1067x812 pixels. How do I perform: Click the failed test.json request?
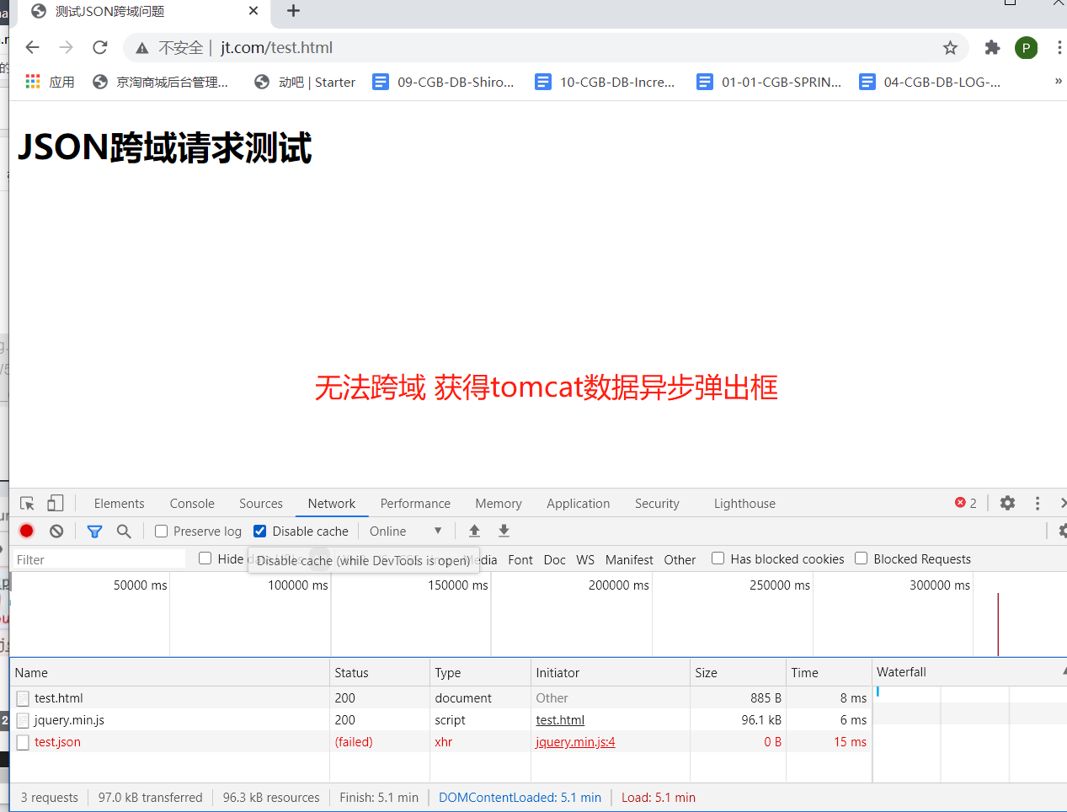(59, 741)
